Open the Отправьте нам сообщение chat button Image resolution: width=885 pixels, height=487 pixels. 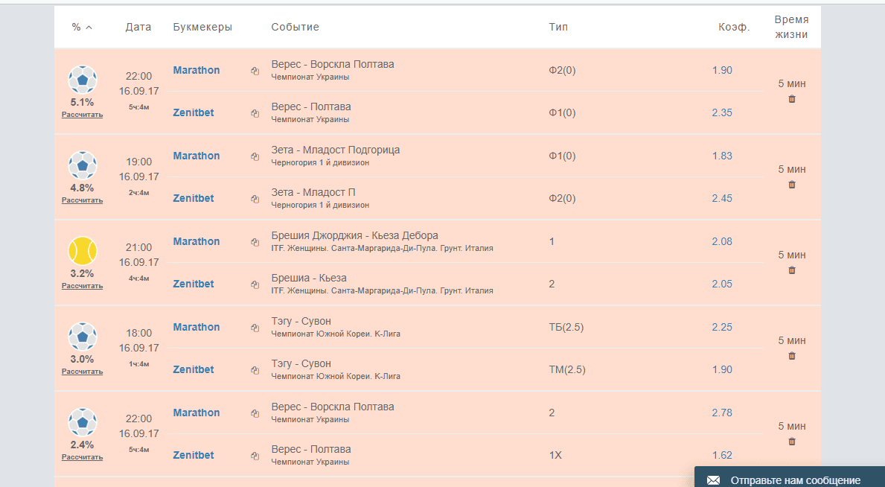coord(795,480)
